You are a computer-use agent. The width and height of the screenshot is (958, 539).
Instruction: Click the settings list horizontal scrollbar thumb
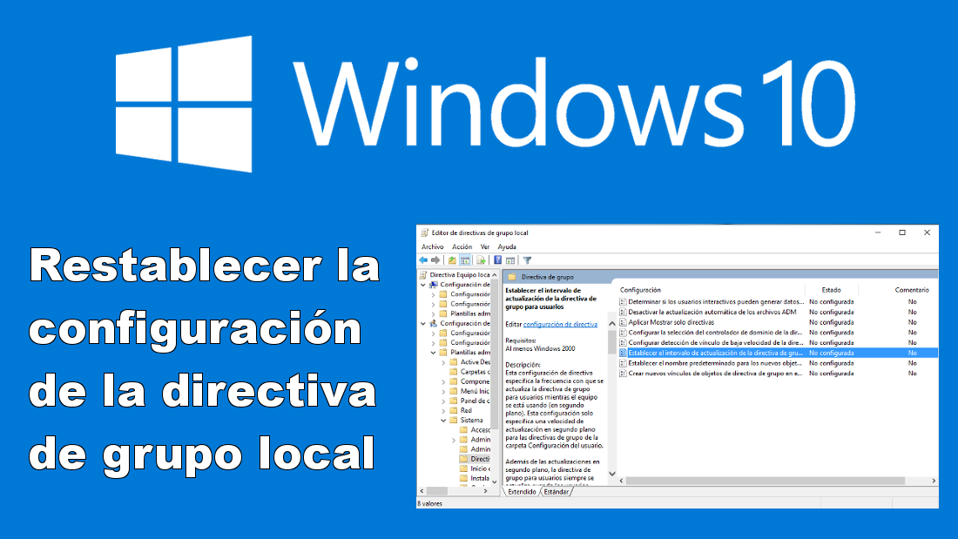click(x=765, y=481)
